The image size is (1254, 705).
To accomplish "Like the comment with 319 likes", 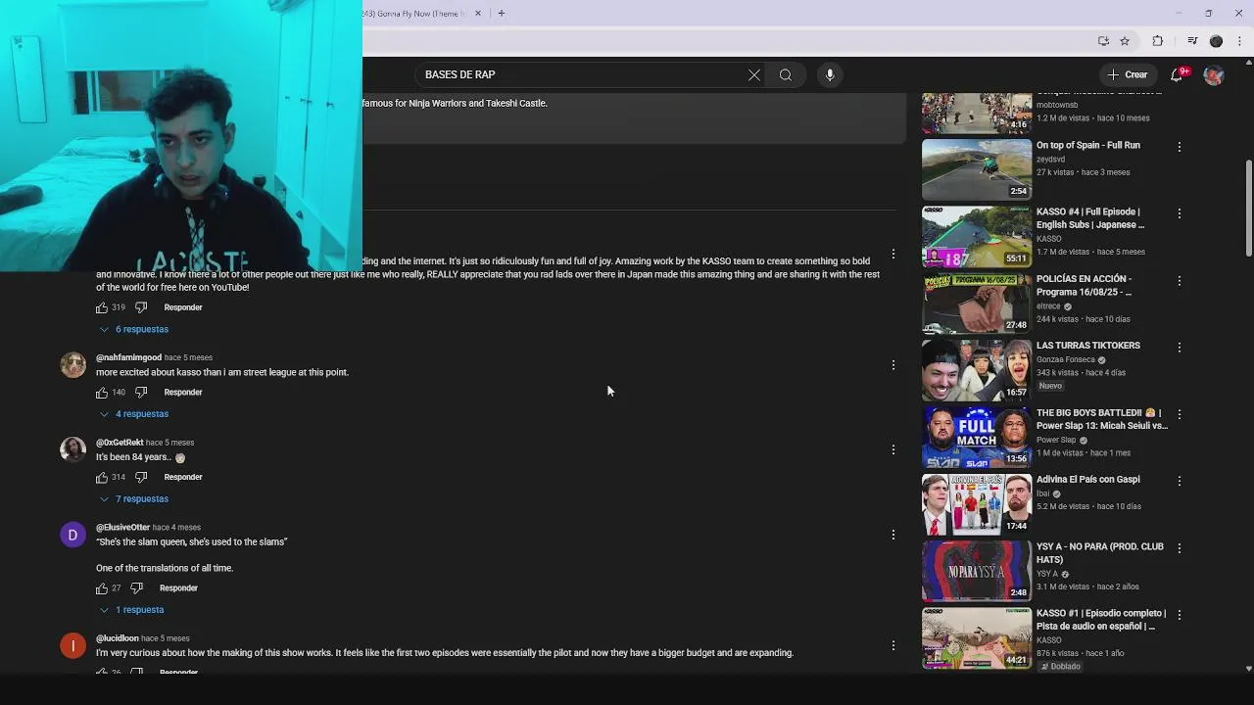I will click(x=102, y=307).
